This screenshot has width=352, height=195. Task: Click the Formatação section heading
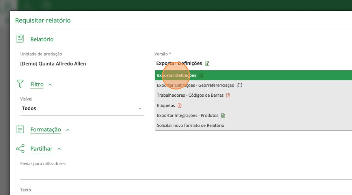point(45,129)
